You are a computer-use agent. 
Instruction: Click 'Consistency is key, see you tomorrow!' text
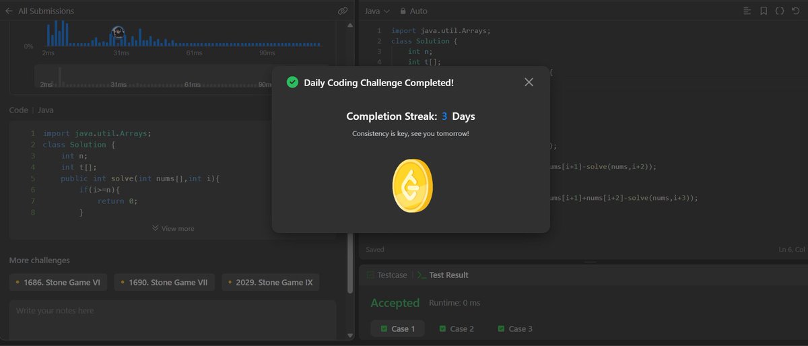pyautogui.click(x=411, y=133)
